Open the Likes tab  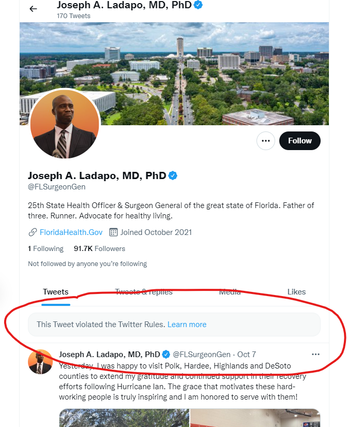pos(296,292)
